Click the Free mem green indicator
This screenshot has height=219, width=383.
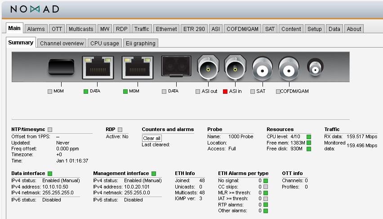point(309,143)
